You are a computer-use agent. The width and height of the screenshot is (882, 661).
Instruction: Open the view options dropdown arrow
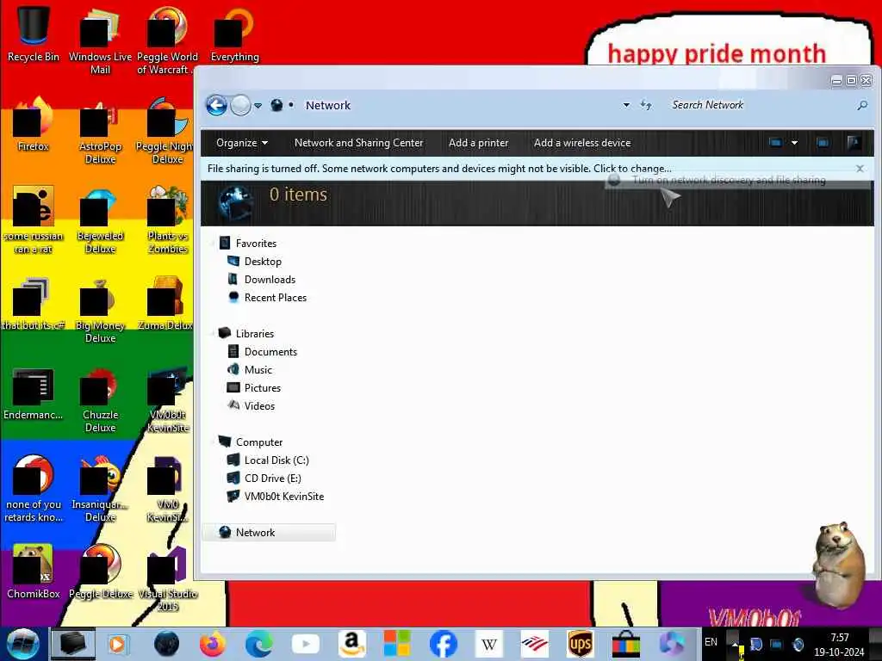coord(794,143)
